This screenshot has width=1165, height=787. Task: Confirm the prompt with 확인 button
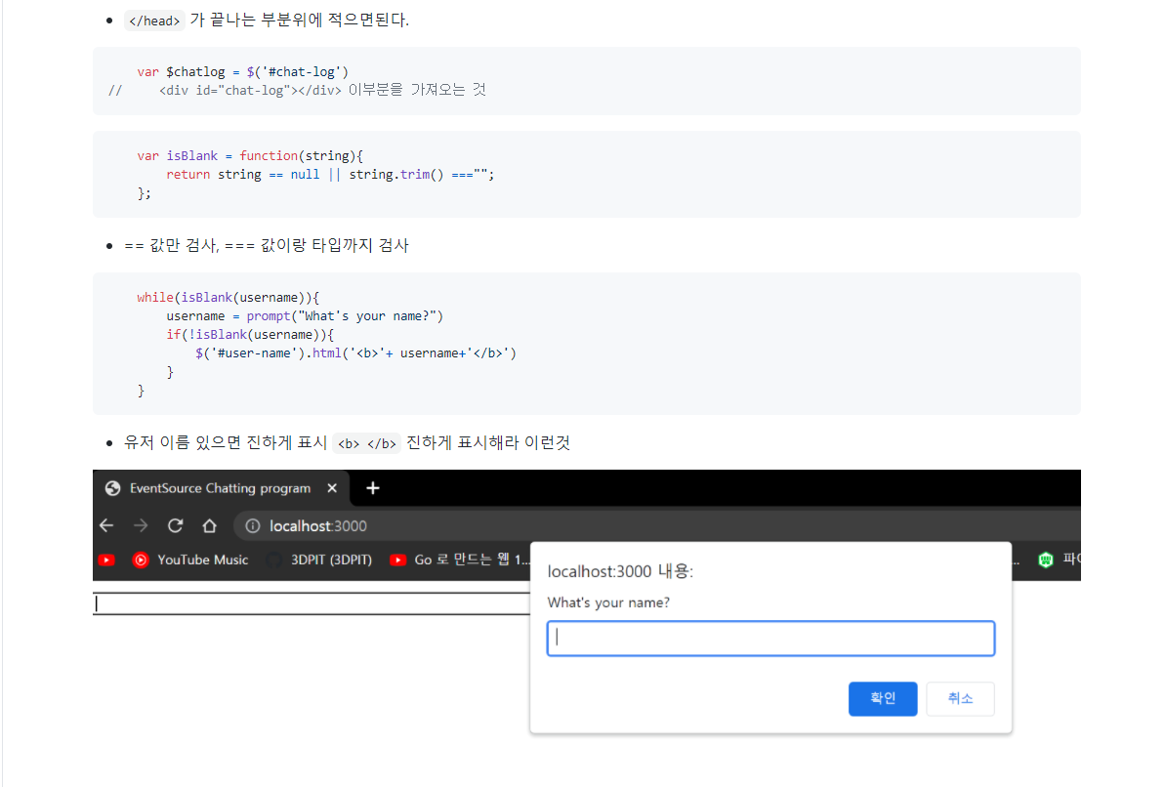[x=883, y=698]
